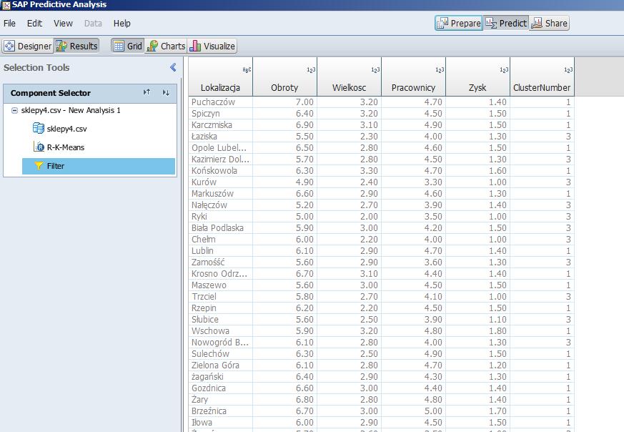This screenshot has height=432, width=624.
Task: Open the File menu
Action: pyautogui.click(x=9, y=24)
